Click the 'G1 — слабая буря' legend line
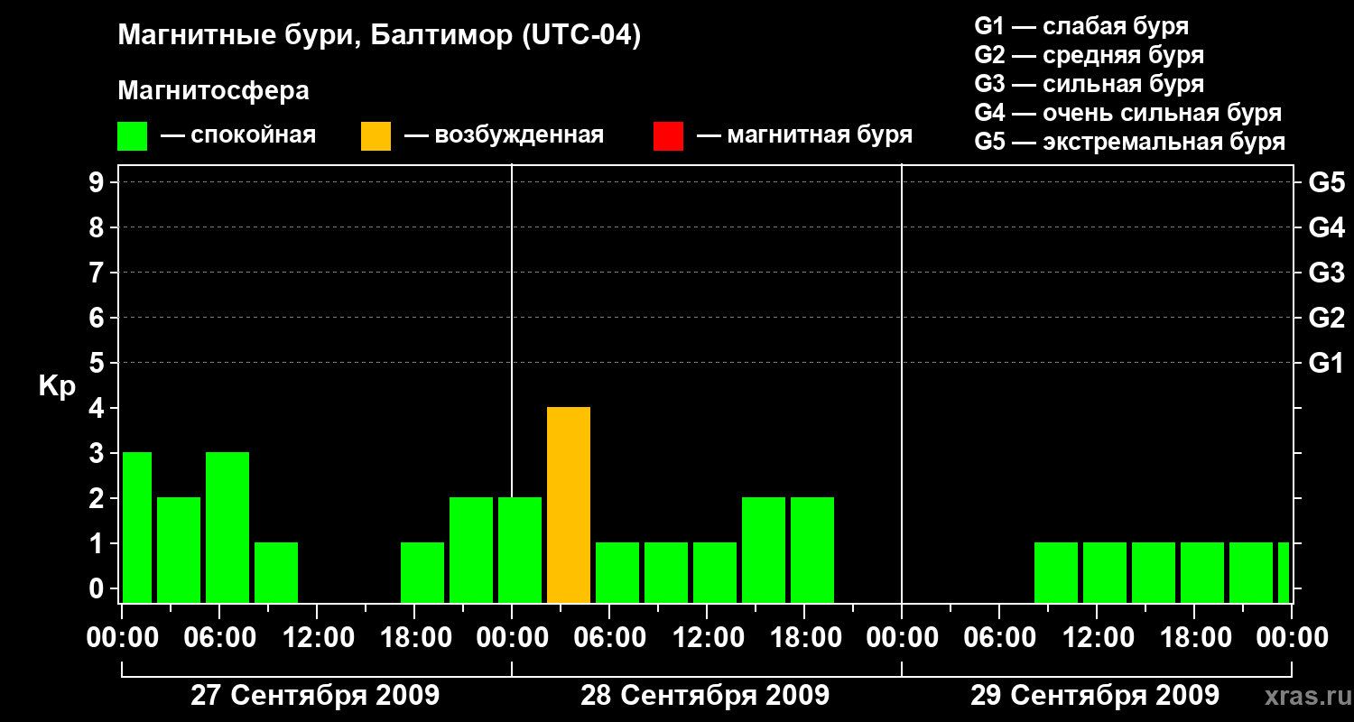This screenshot has height=722, width=1354. coord(1081,26)
